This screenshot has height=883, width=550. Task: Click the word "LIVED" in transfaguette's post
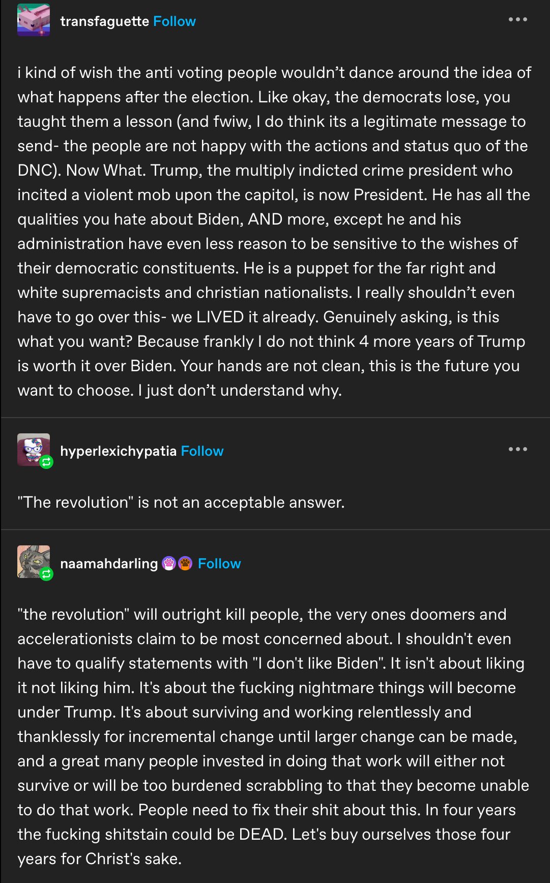pyautogui.click(x=220, y=317)
